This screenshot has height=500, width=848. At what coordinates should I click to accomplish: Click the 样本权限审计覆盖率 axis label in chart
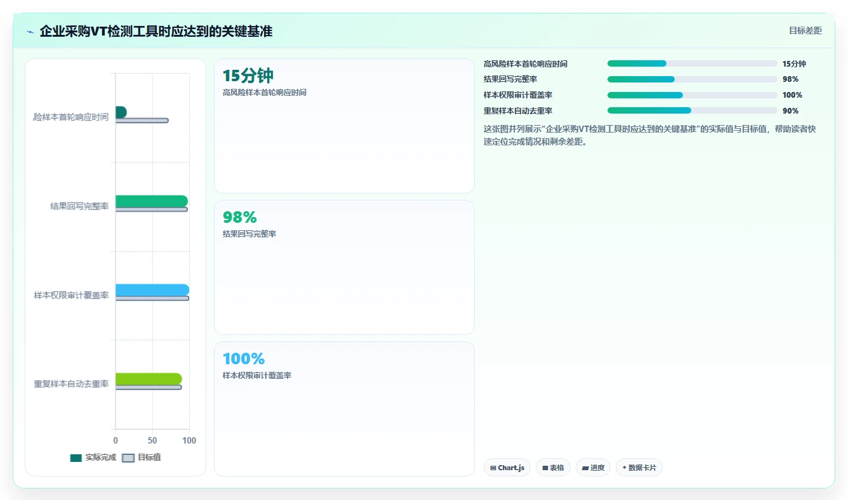click(x=72, y=295)
